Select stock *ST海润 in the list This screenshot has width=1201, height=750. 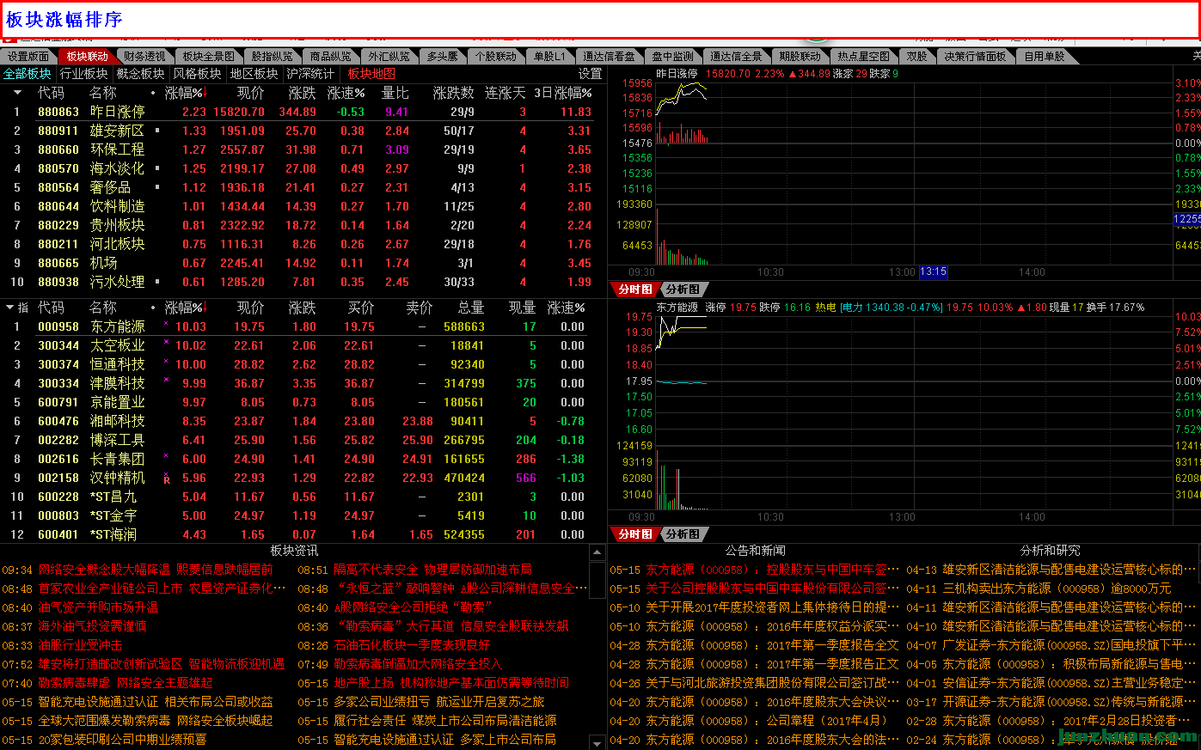point(301,534)
